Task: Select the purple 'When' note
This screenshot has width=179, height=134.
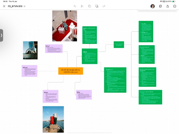Action: pos(50,96)
